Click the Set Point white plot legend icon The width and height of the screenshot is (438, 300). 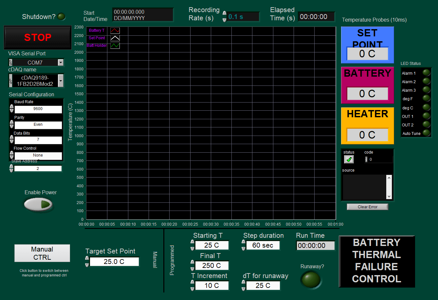[115, 38]
